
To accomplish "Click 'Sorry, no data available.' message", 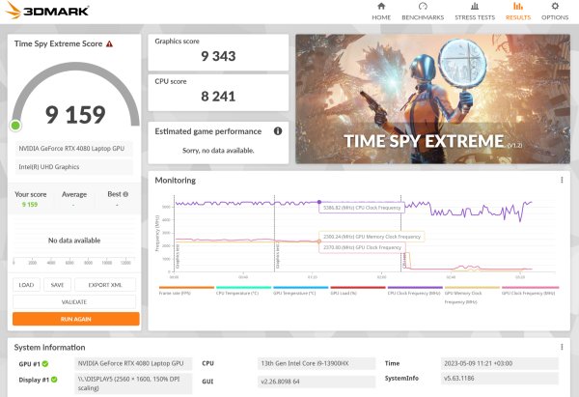I will tap(218, 151).
